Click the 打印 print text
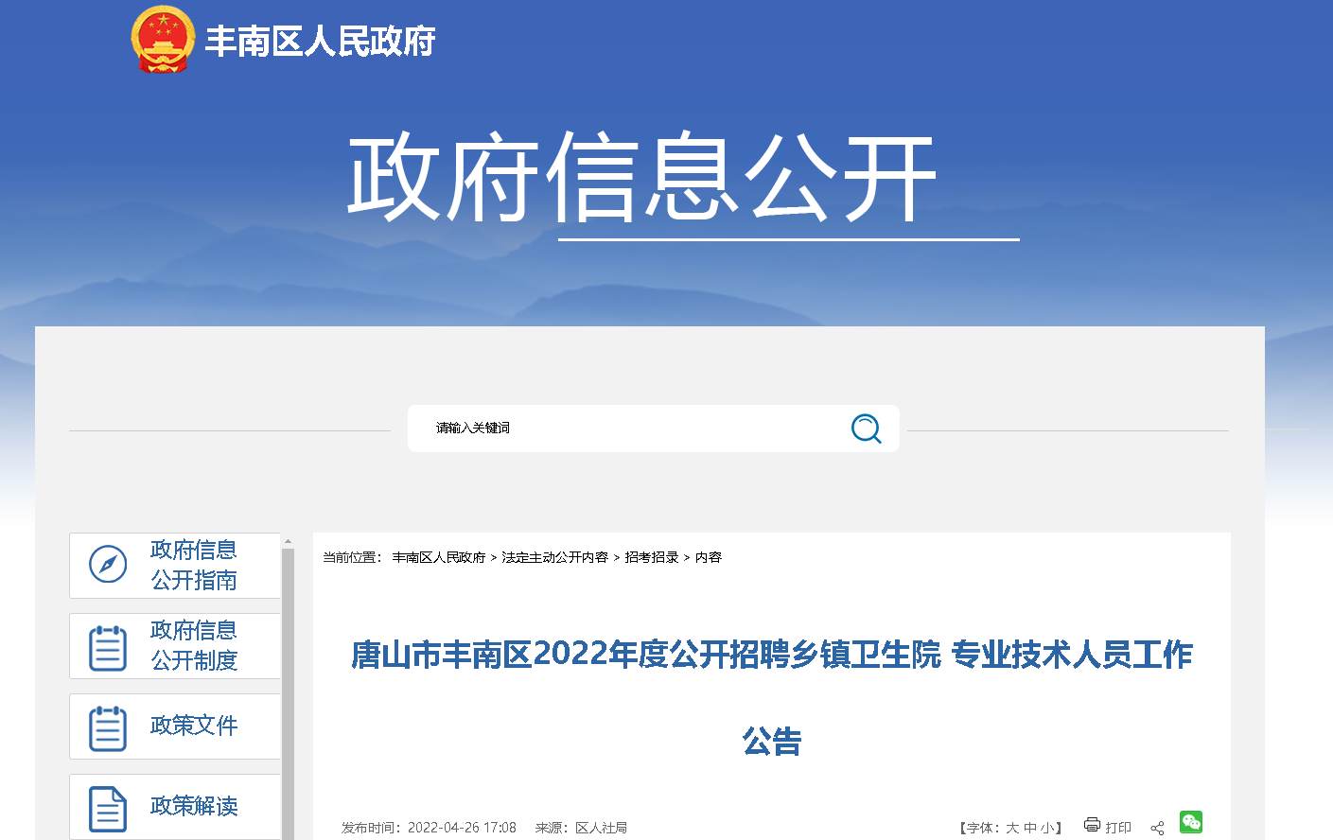Image resolution: width=1333 pixels, height=840 pixels. pyautogui.click(x=1118, y=828)
